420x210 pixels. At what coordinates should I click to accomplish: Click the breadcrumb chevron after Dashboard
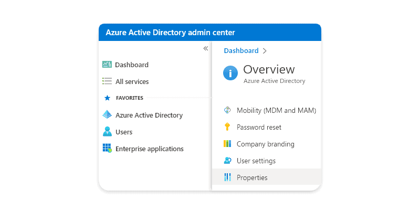tap(265, 51)
